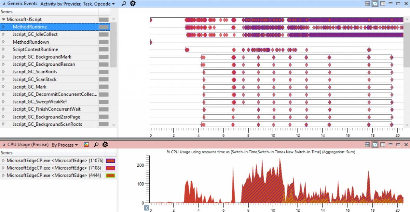Maximize the Generic Events panel
The height and width of the screenshot is (212, 410).
(x=398, y=4)
